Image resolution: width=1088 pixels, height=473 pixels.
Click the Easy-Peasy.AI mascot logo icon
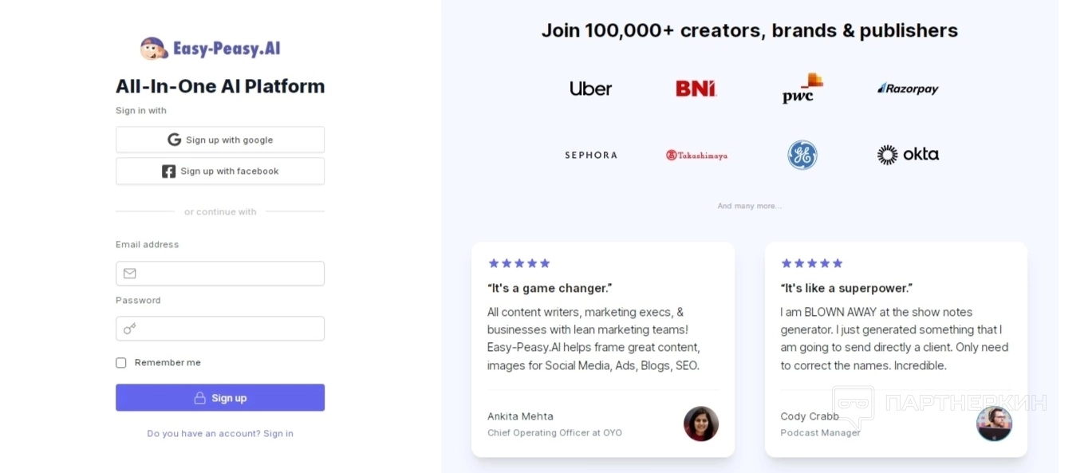tap(154, 49)
